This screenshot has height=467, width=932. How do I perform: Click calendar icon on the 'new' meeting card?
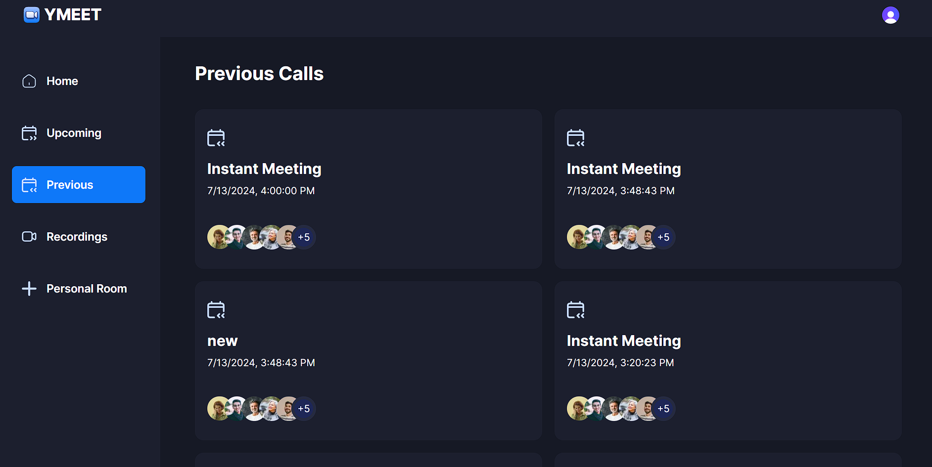[x=216, y=310]
